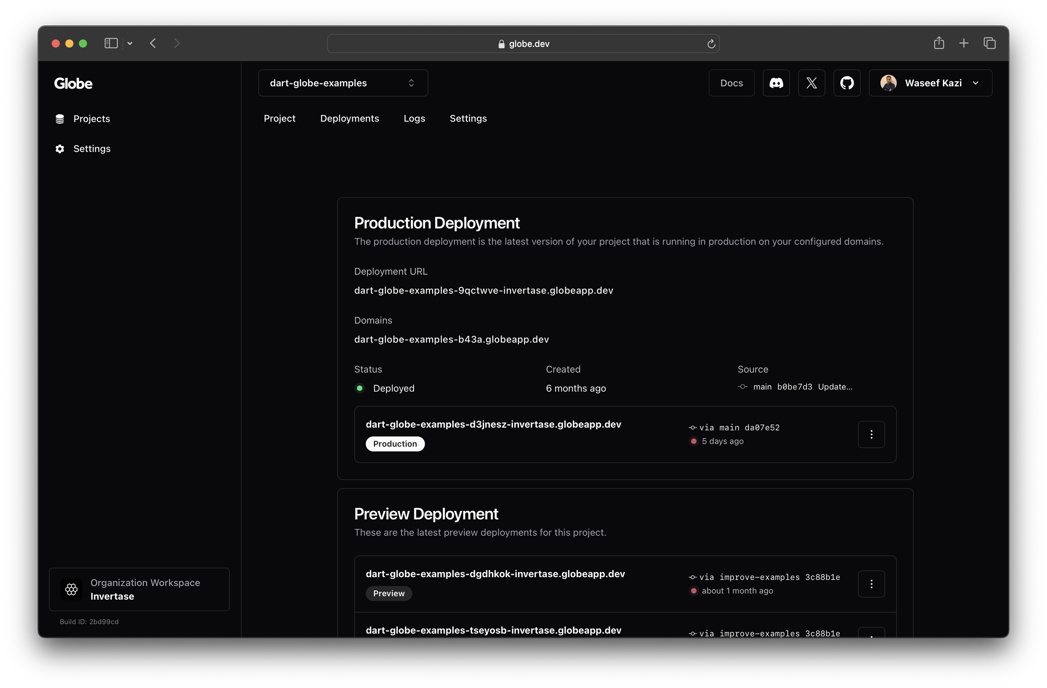Open three-dot menu for dgdhkok preview deployment
Image resolution: width=1047 pixels, height=688 pixels.
(871, 584)
